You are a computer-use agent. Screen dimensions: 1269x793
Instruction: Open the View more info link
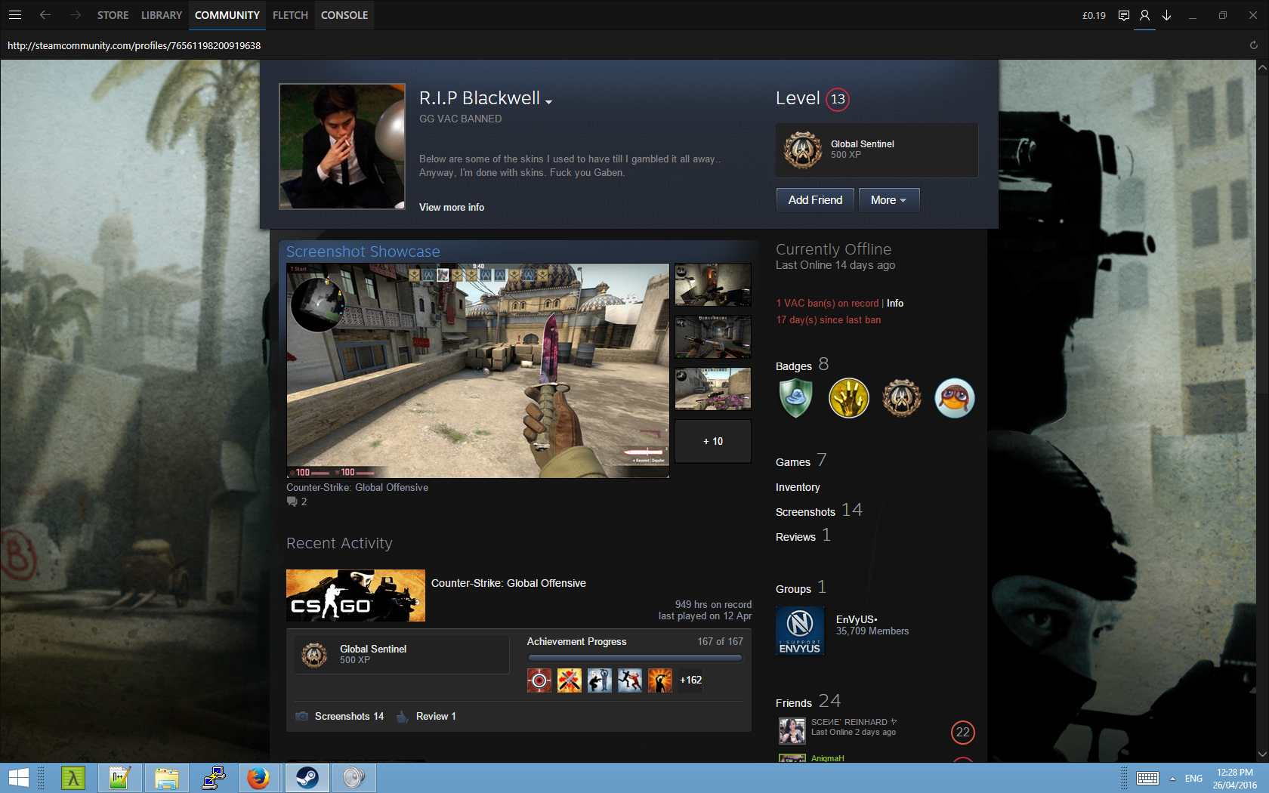(x=452, y=207)
